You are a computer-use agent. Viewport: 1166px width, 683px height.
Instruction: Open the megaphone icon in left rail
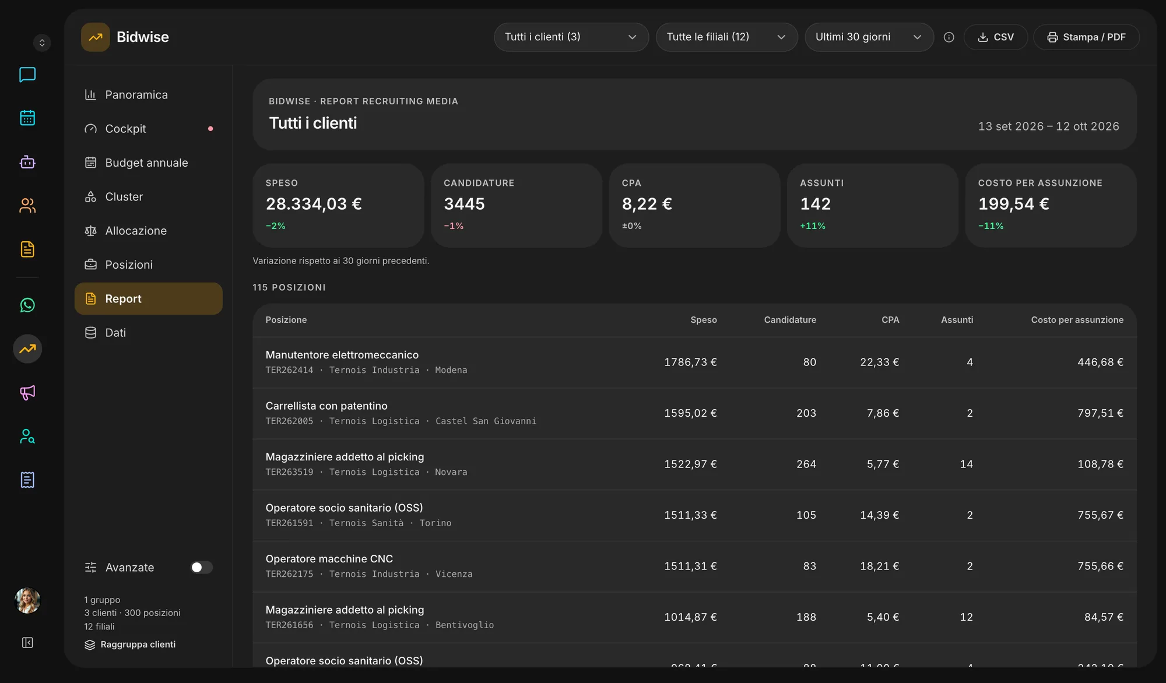point(27,393)
